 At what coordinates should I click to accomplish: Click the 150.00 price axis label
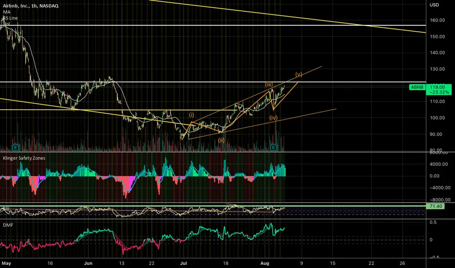[437, 37]
